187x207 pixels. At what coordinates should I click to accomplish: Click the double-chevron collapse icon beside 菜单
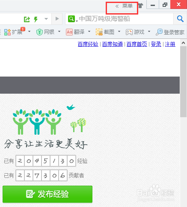point(117,6)
